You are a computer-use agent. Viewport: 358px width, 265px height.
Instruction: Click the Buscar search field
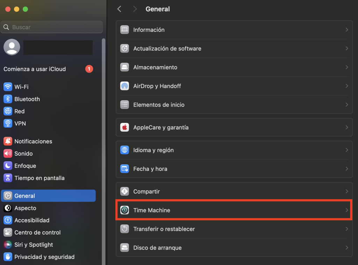52,27
